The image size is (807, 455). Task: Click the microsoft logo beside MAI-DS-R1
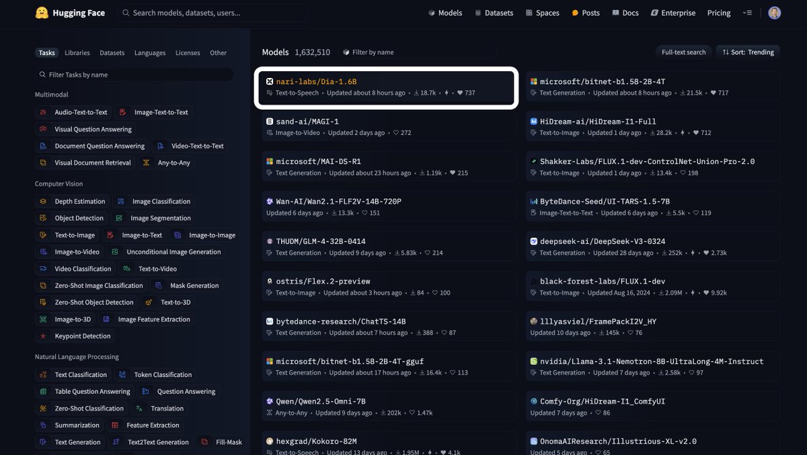pyautogui.click(x=270, y=161)
